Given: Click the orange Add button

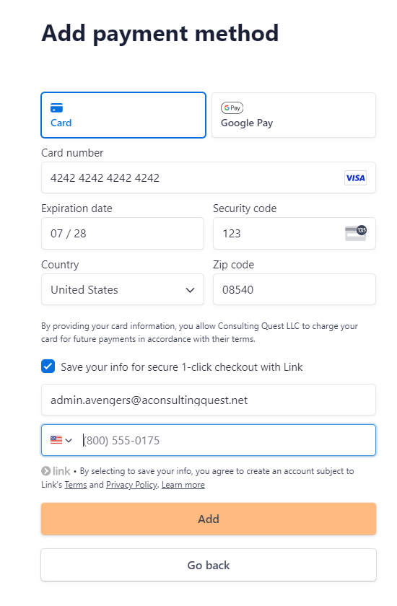Looking at the screenshot, I should tap(209, 519).
